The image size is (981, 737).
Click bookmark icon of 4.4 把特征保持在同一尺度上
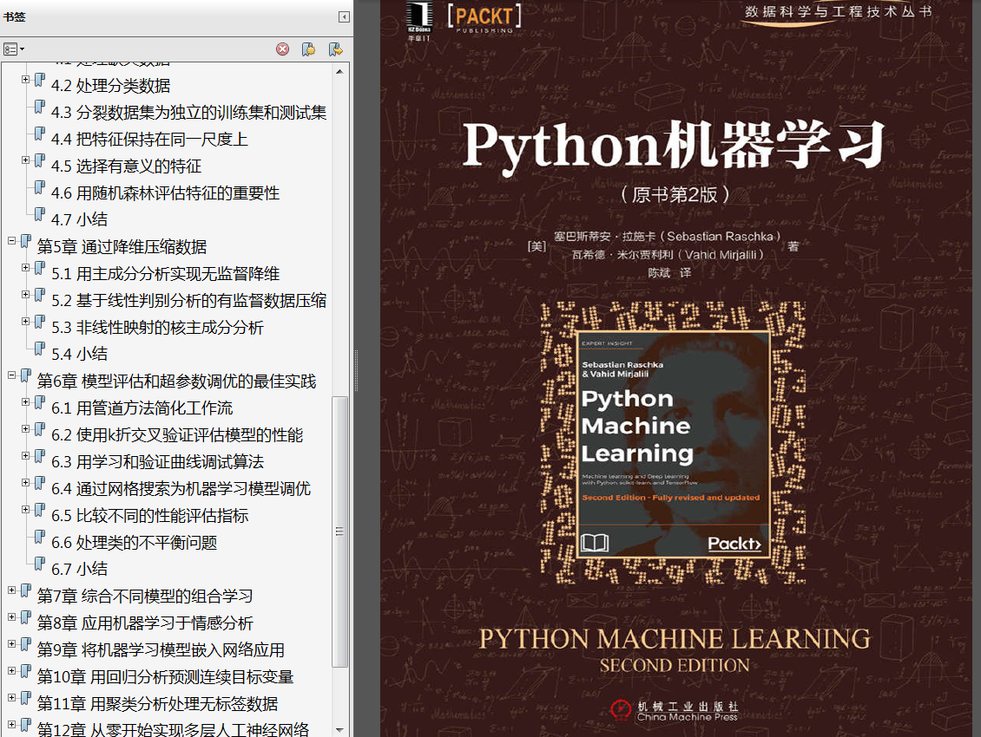click(x=39, y=134)
